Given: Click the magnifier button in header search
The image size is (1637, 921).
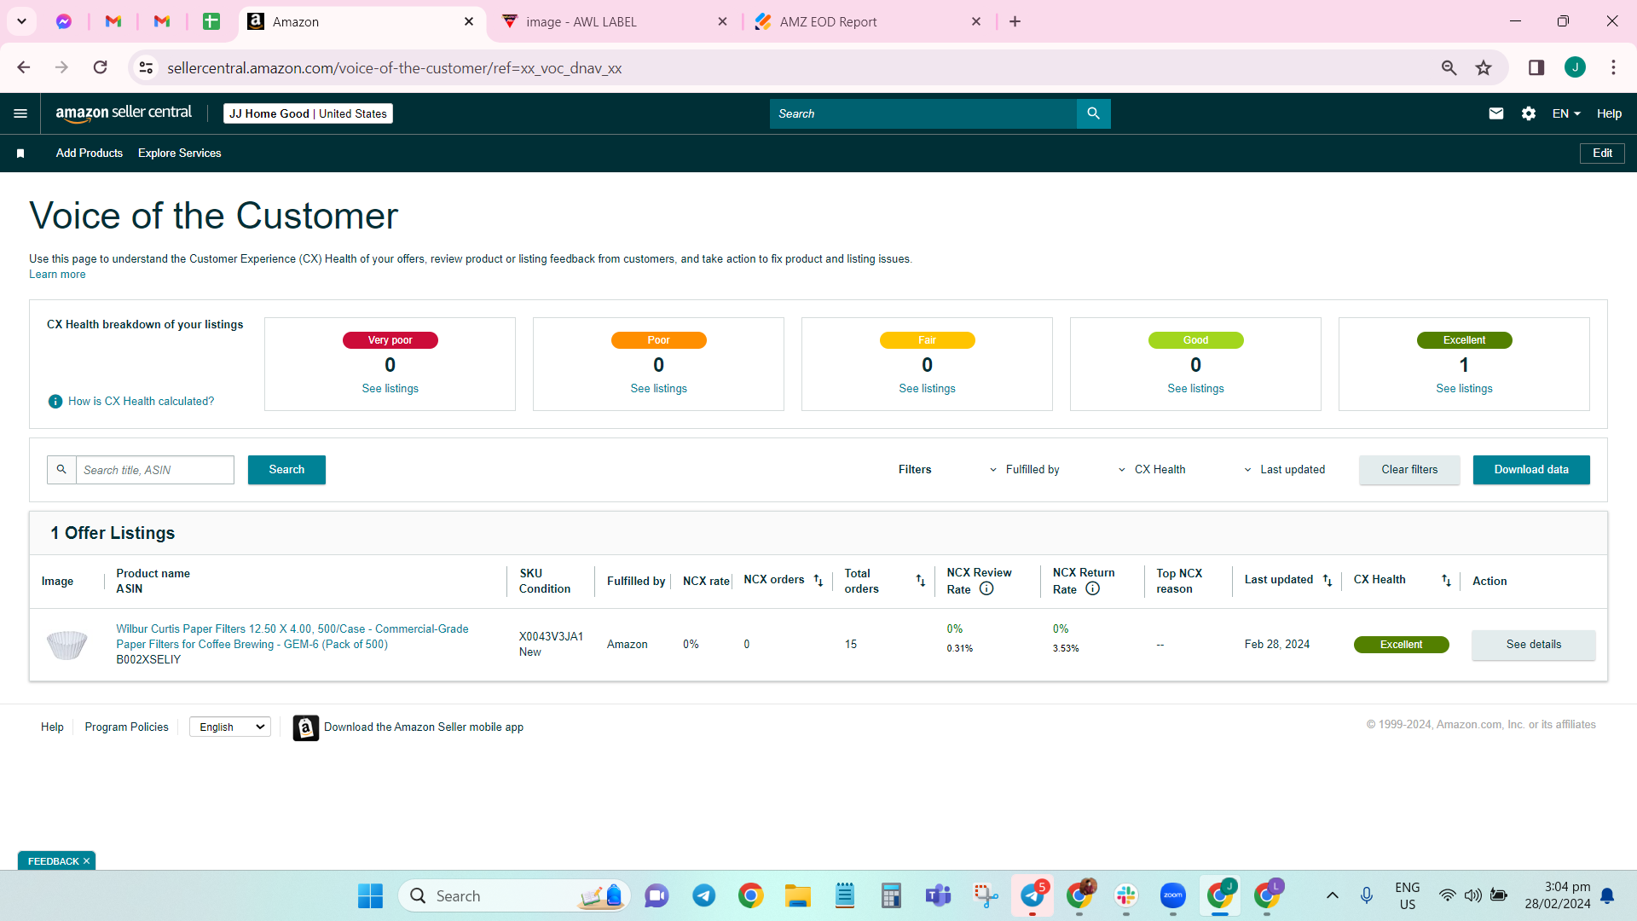Looking at the screenshot, I should pos(1093,113).
